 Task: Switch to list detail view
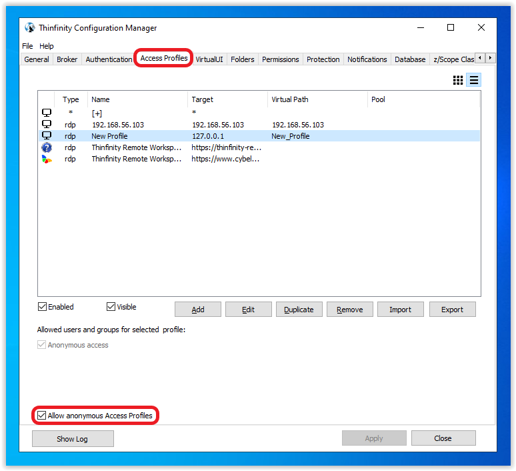click(473, 80)
